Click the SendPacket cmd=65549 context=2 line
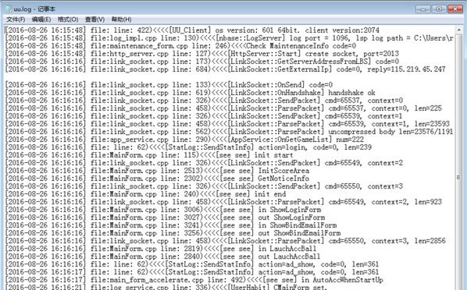 click(x=204, y=163)
